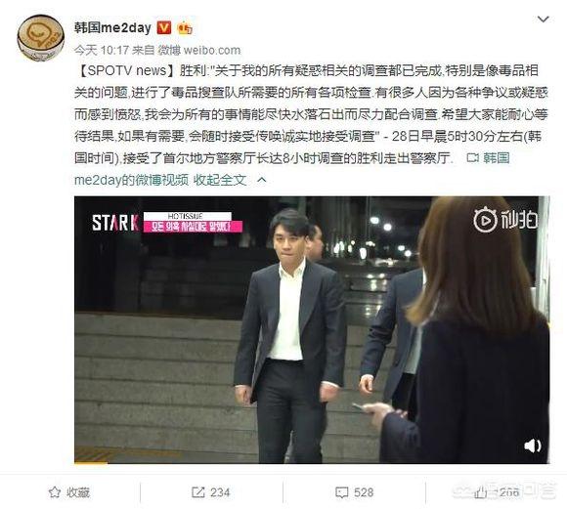Click the repost icon with 234

[x=210, y=492]
